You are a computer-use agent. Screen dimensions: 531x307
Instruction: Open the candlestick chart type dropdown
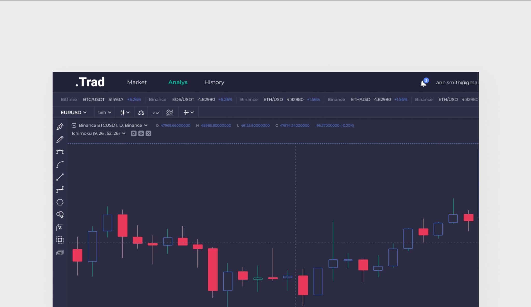pyautogui.click(x=125, y=113)
